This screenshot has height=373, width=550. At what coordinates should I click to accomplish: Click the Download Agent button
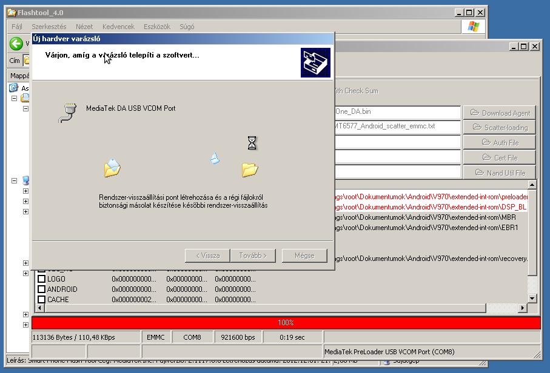coord(500,113)
